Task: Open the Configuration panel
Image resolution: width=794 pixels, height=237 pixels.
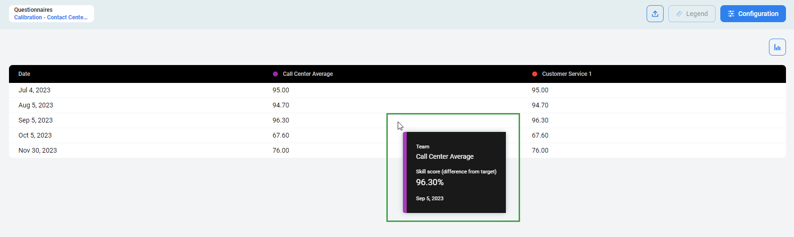Action: pos(752,14)
